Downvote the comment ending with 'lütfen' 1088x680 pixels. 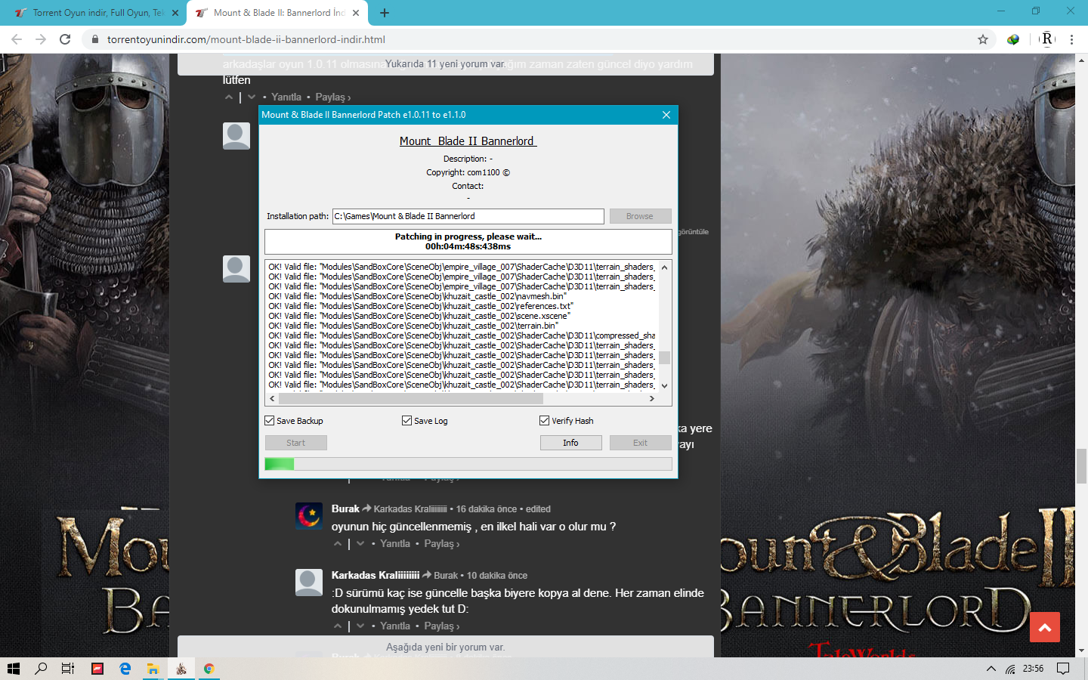(x=252, y=97)
